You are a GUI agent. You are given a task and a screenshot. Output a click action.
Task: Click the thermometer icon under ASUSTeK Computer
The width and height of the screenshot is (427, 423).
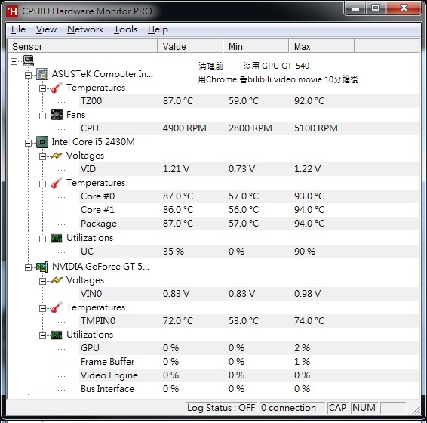click(57, 88)
